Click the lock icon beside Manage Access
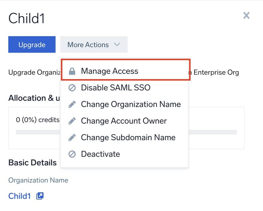 click(x=72, y=71)
